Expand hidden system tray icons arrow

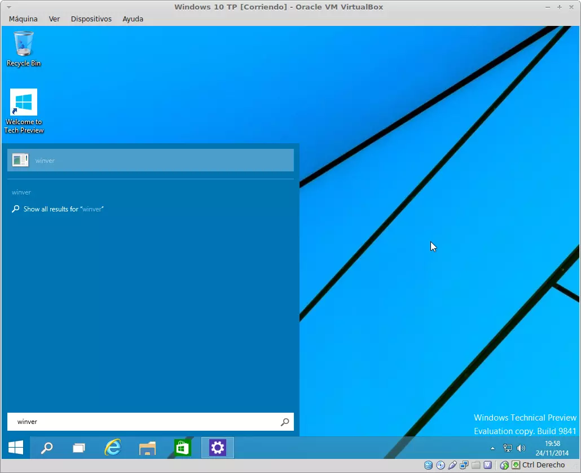pos(492,448)
